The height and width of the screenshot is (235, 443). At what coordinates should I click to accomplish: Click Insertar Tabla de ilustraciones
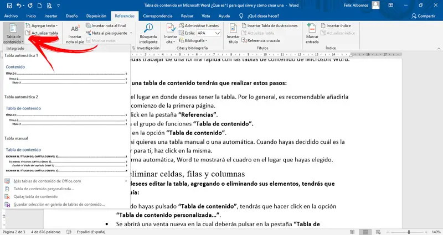coord(270,25)
